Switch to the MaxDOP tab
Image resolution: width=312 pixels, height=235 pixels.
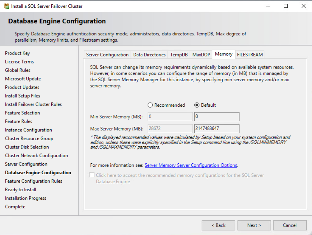[x=201, y=55]
